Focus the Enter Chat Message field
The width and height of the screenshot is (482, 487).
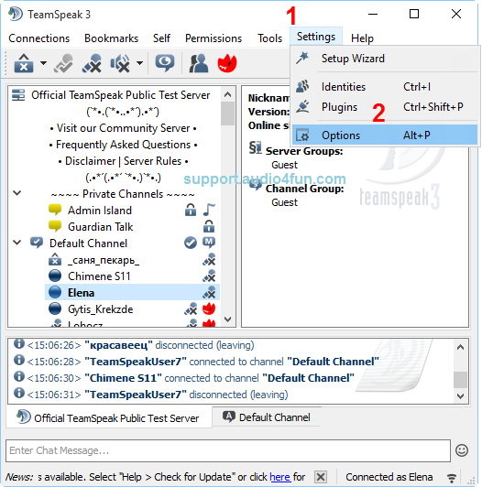(x=228, y=450)
